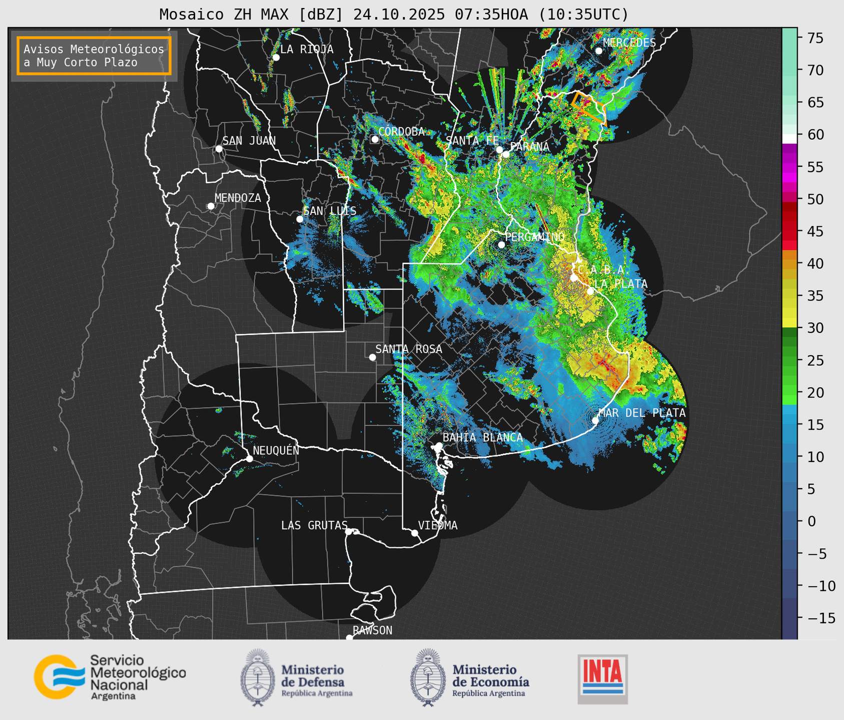Click the CORDOBA label text

pyautogui.click(x=402, y=131)
